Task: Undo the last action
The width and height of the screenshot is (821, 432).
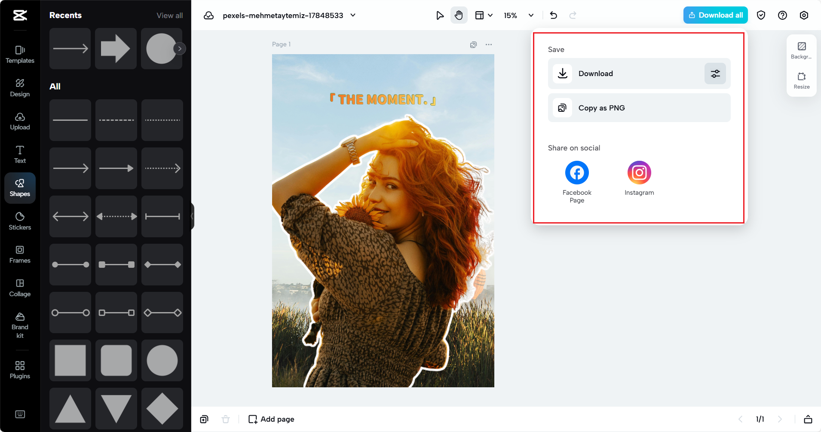Action: (x=554, y=15)
